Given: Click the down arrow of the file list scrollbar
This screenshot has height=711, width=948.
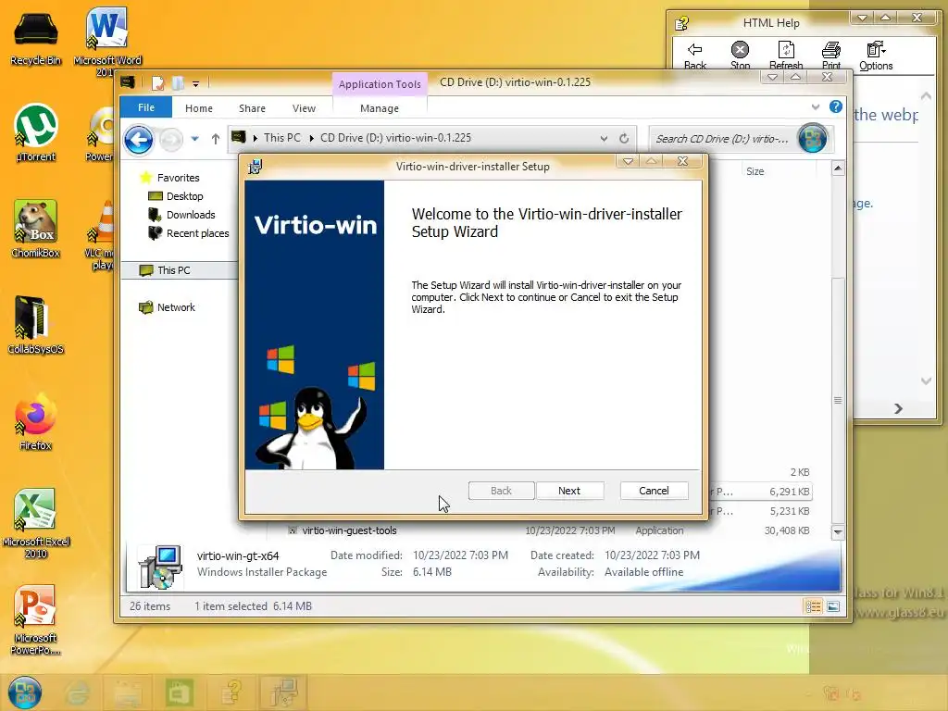Looking at the screenshot, I should [837, 532].
